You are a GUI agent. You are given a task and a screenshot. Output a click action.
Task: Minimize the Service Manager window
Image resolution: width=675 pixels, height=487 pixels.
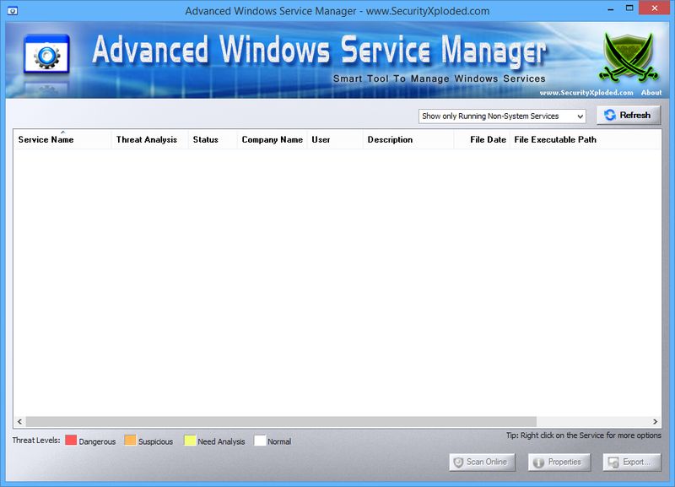[x=610, y=9]
